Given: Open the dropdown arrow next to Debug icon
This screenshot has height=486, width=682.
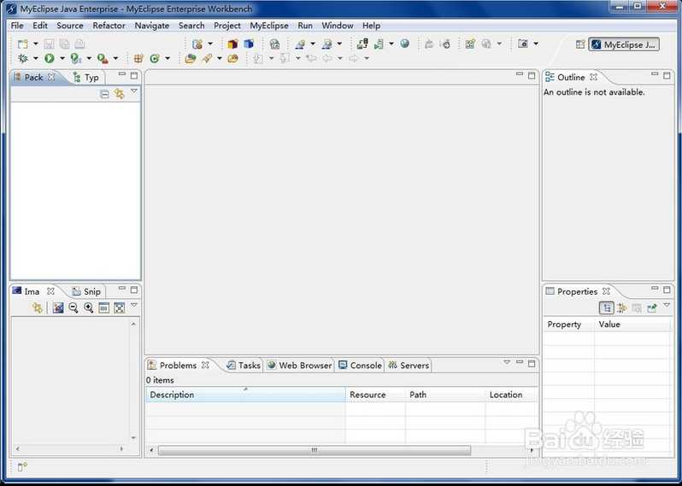Looking at the screenshot, I should (x=36, y=58).
